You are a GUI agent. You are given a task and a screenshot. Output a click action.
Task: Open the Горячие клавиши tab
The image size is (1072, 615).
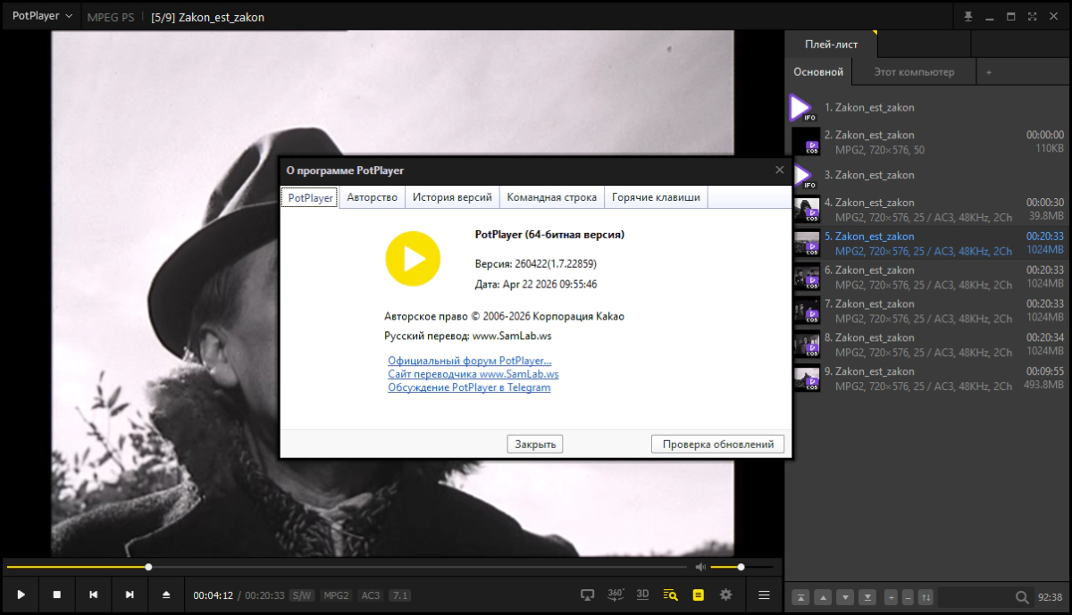point(656,197)
